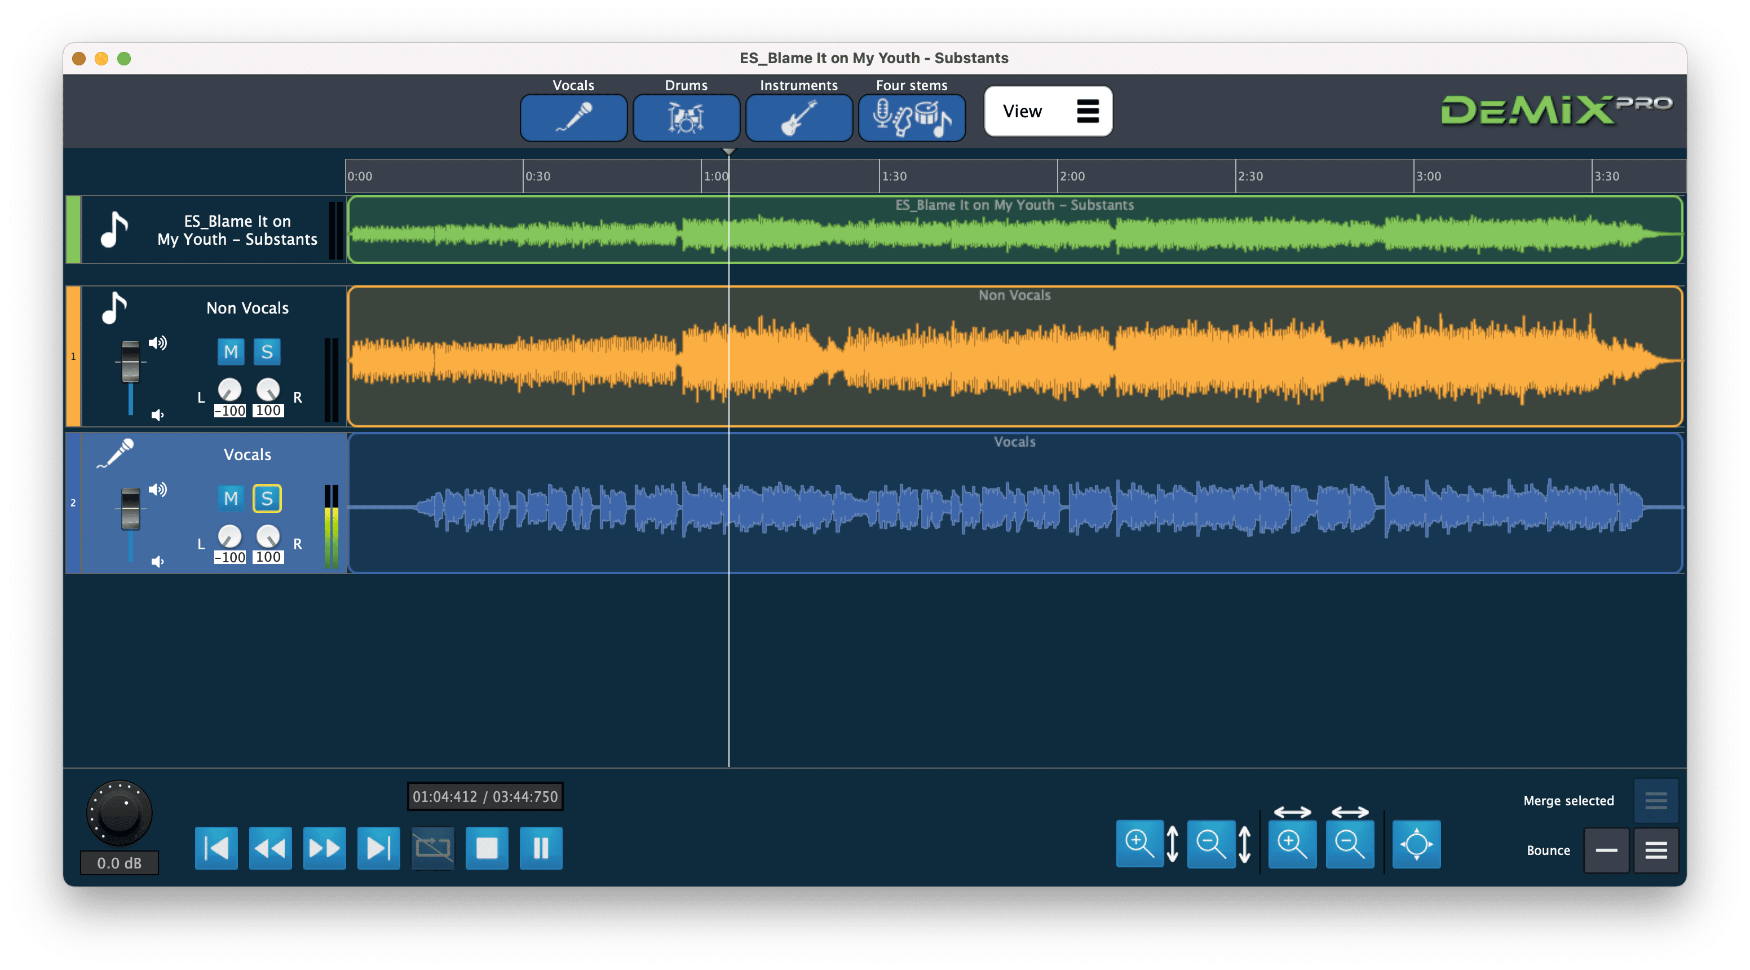
Task: Zoom in vertically
Action: click(x=1140, y=844)
